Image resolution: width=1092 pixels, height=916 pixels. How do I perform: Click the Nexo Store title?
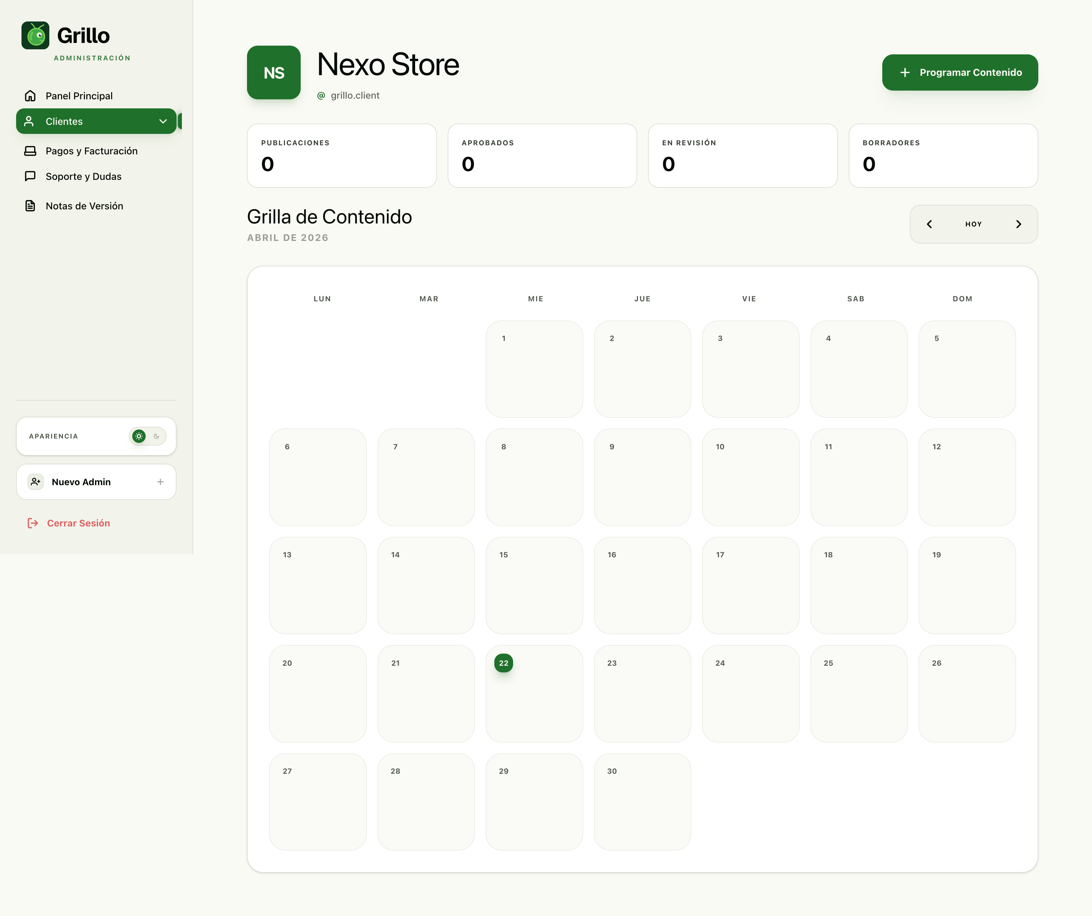pos(388,64)
